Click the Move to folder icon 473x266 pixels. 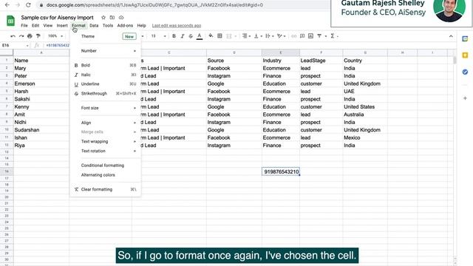pyautogui.click(x=112, y=18)
